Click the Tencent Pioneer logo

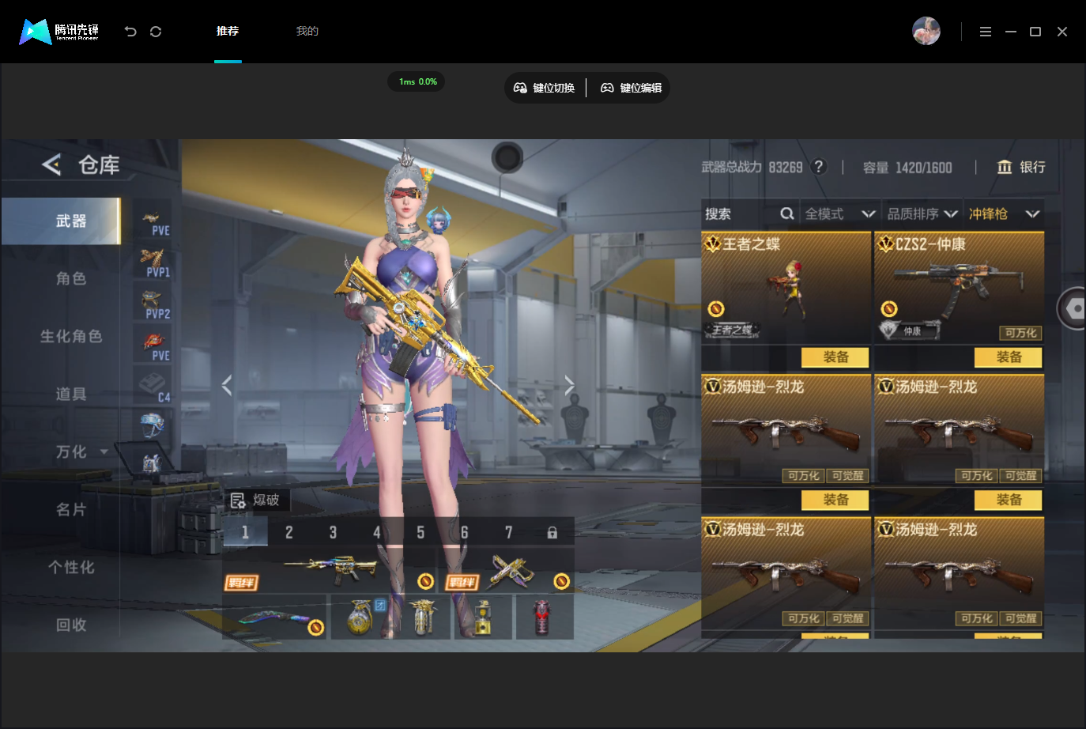59,32
